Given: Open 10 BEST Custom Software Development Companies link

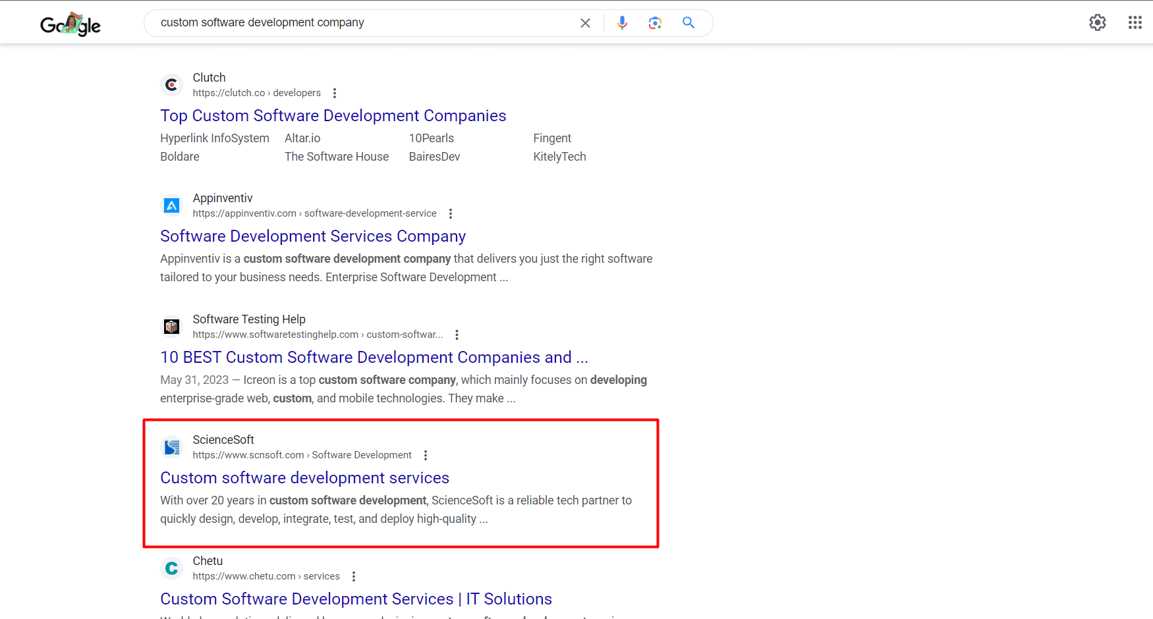Looking at the screenshot, I should (374, 358).
